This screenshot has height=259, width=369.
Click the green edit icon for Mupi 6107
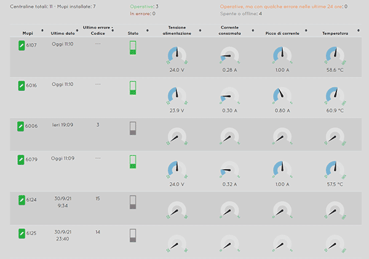[x=22, y=46]
